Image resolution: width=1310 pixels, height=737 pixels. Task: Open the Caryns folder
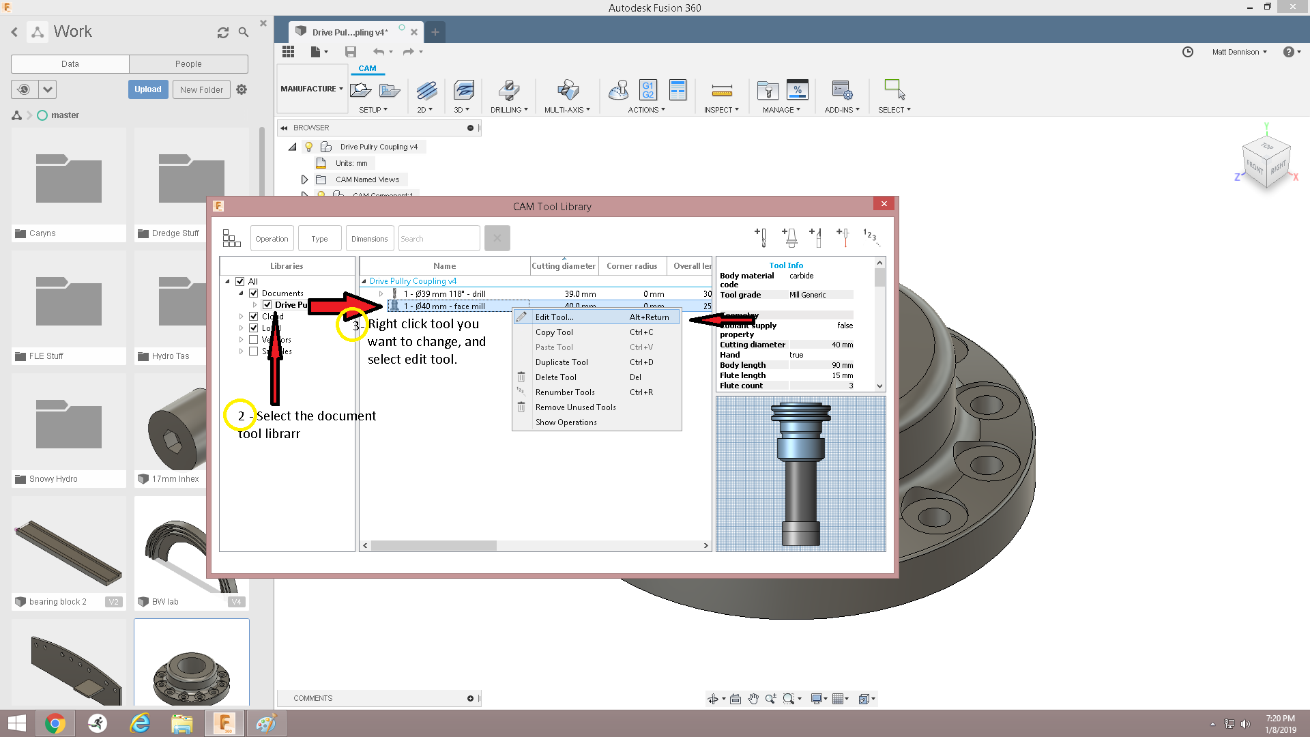coord(69,184)
